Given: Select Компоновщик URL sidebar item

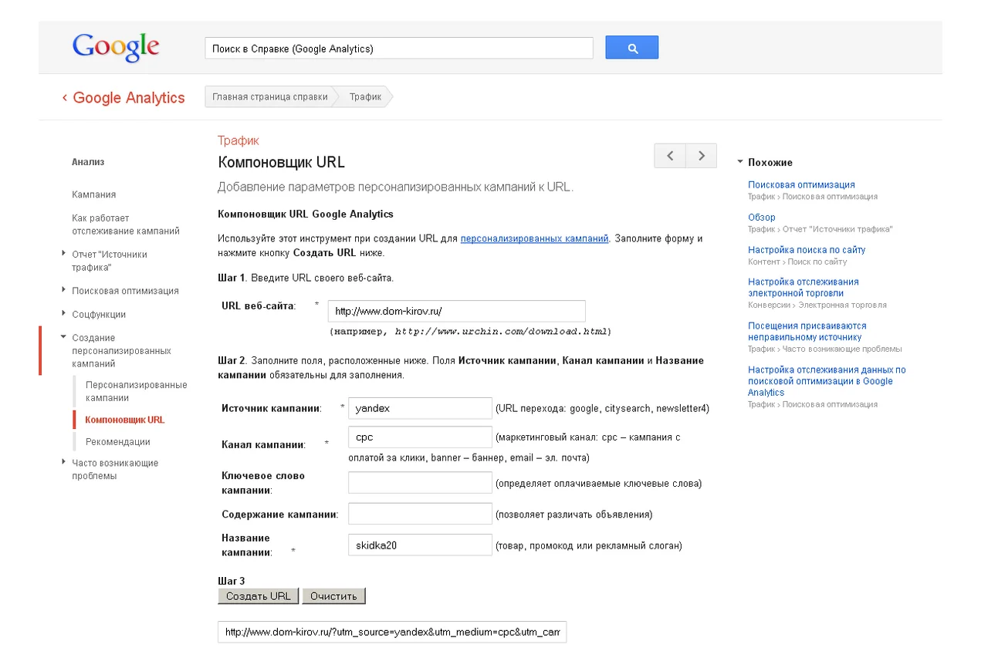Looking at the screenshot, I should point(125,420).
